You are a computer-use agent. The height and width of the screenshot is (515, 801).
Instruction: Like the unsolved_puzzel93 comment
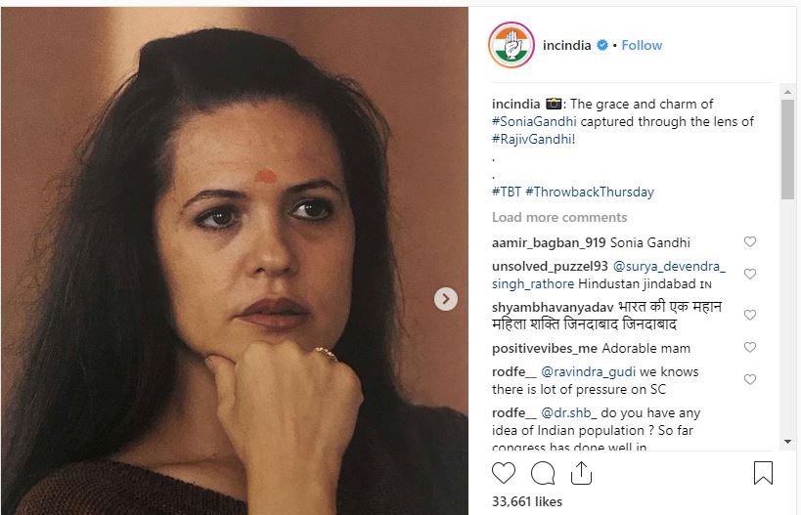point(750,275)
